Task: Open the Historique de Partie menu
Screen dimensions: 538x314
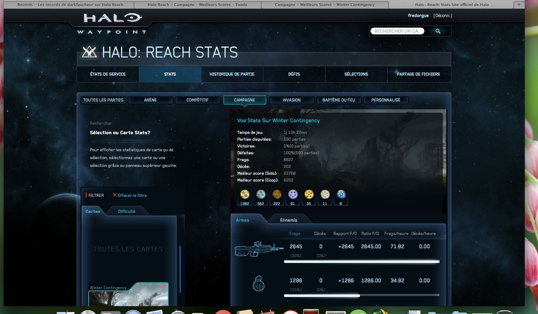Action: point(232,74)
